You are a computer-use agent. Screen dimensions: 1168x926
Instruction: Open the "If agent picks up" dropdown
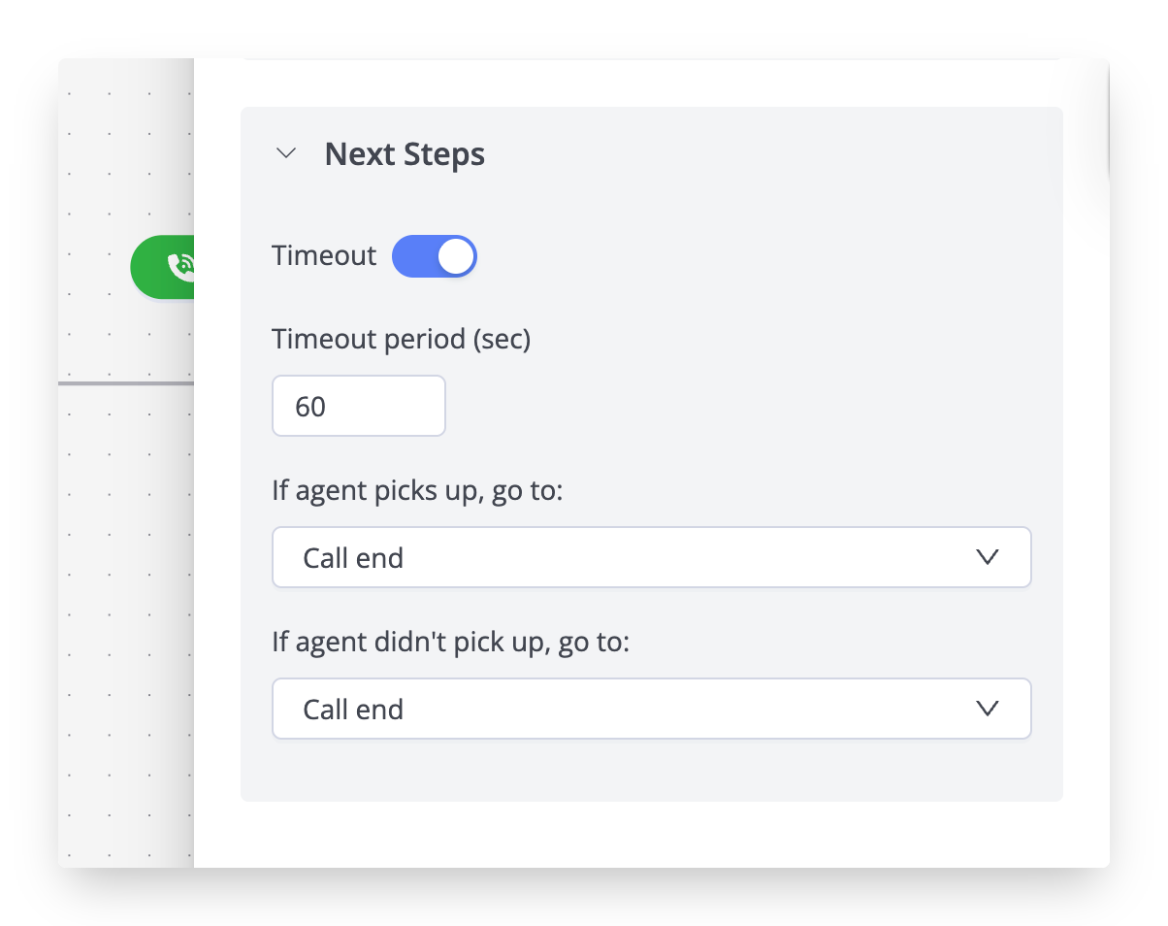tap(651, 557)
